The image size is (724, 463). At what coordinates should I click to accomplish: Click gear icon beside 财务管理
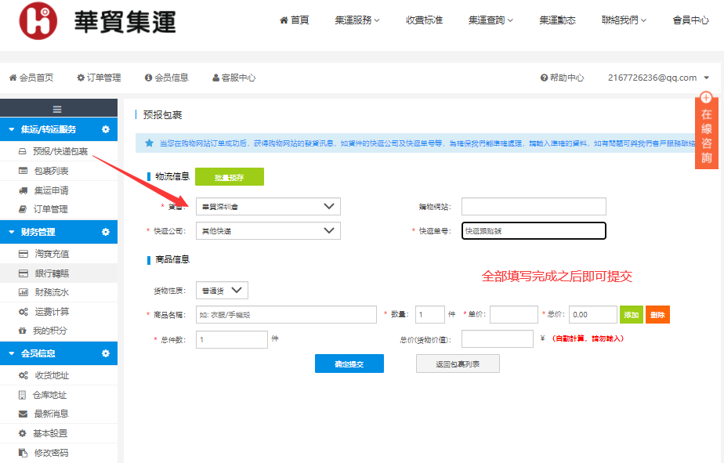tap(106, 232)
